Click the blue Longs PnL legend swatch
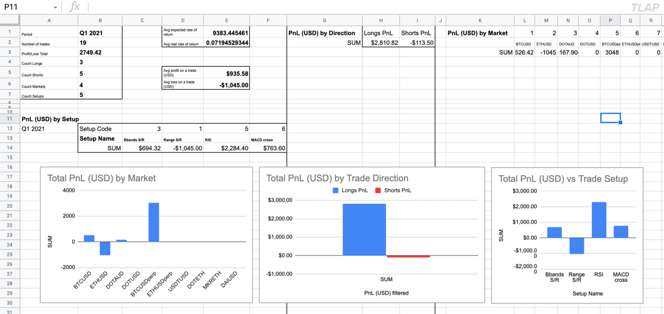Image resolution: width=664 pixels, height=314 pixels. [336, 190]
